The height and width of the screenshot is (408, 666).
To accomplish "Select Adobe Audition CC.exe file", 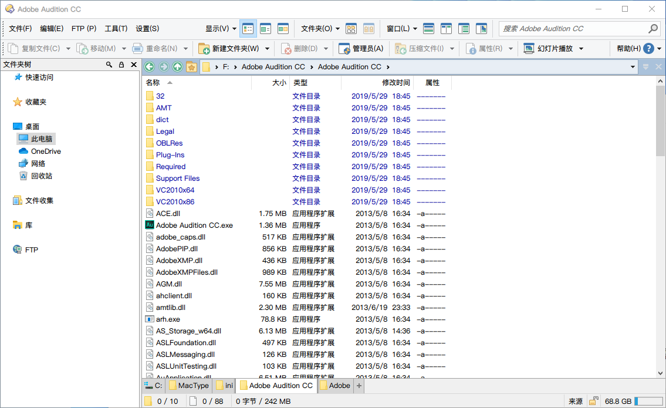I will click(194, 225).
